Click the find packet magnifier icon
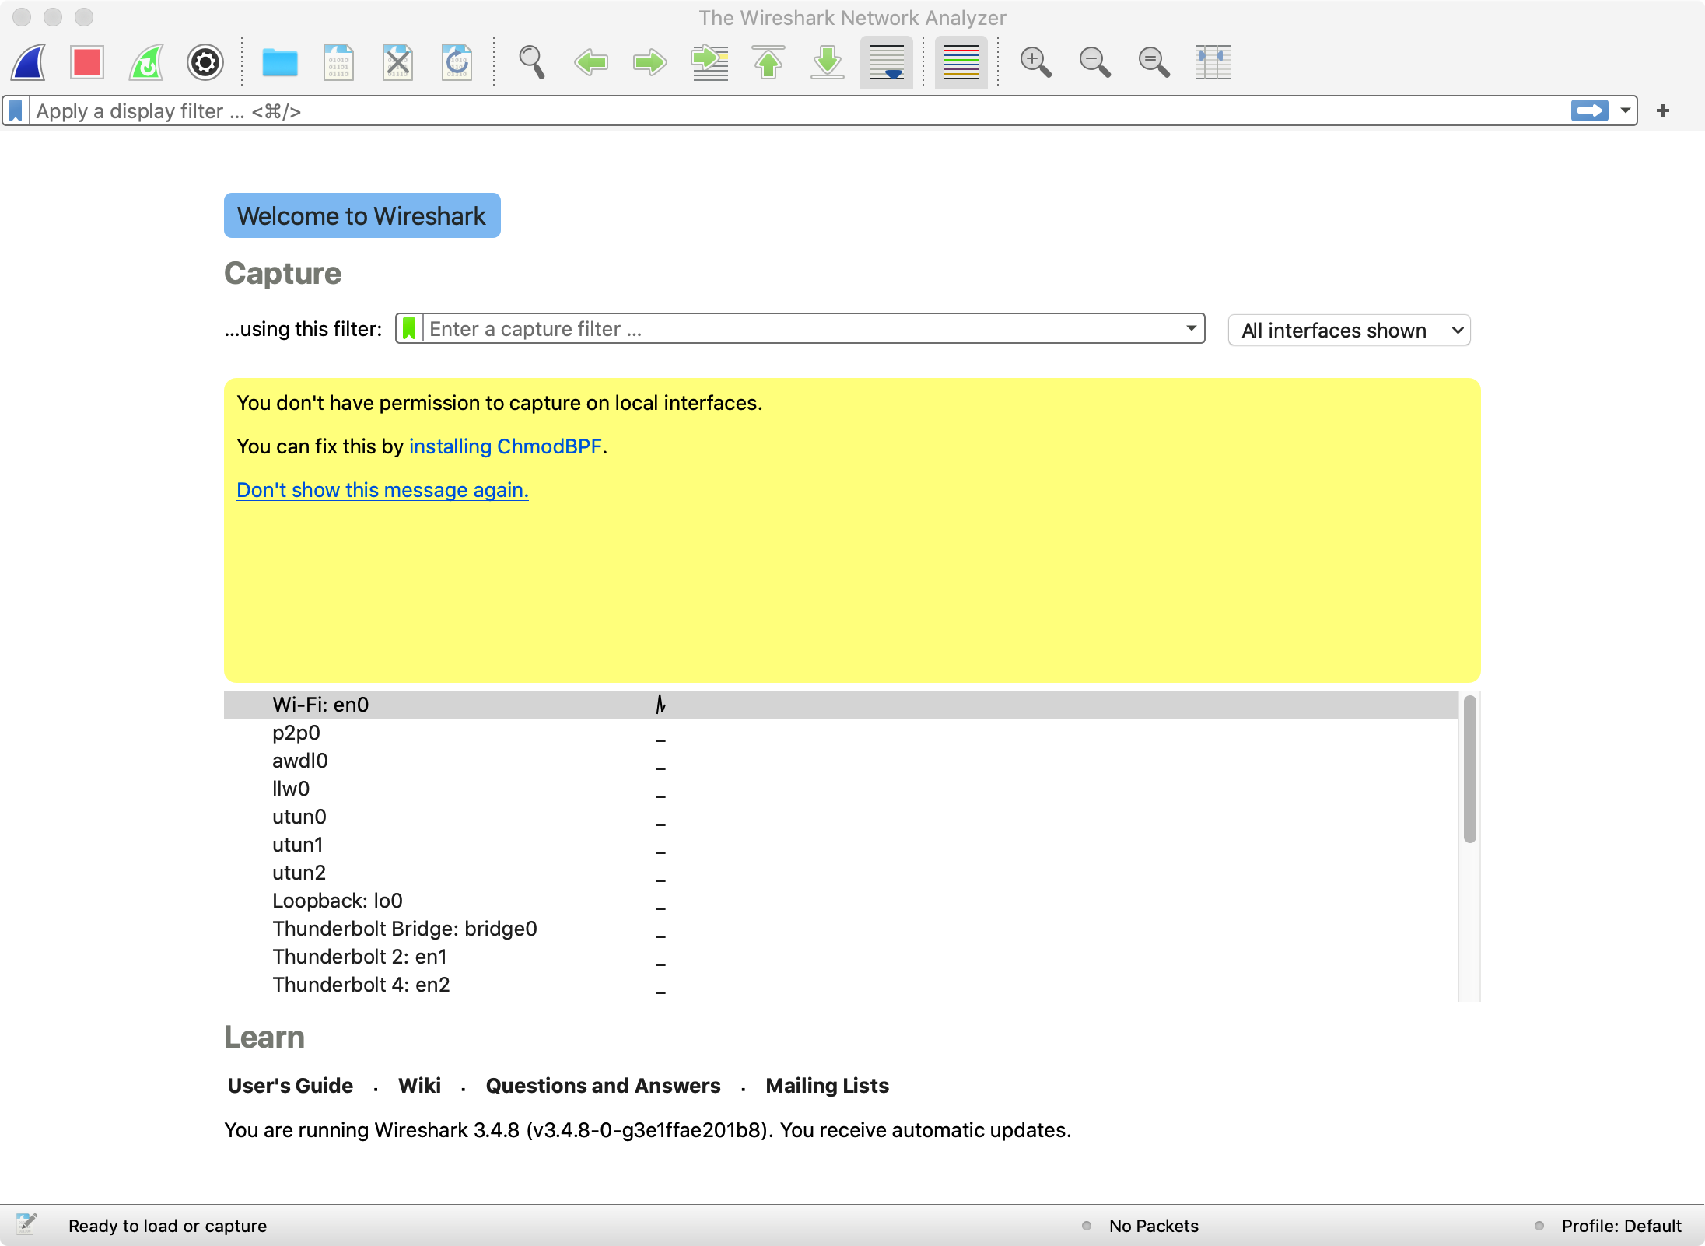This screenshot has height=1246, width=1705. 532,62
